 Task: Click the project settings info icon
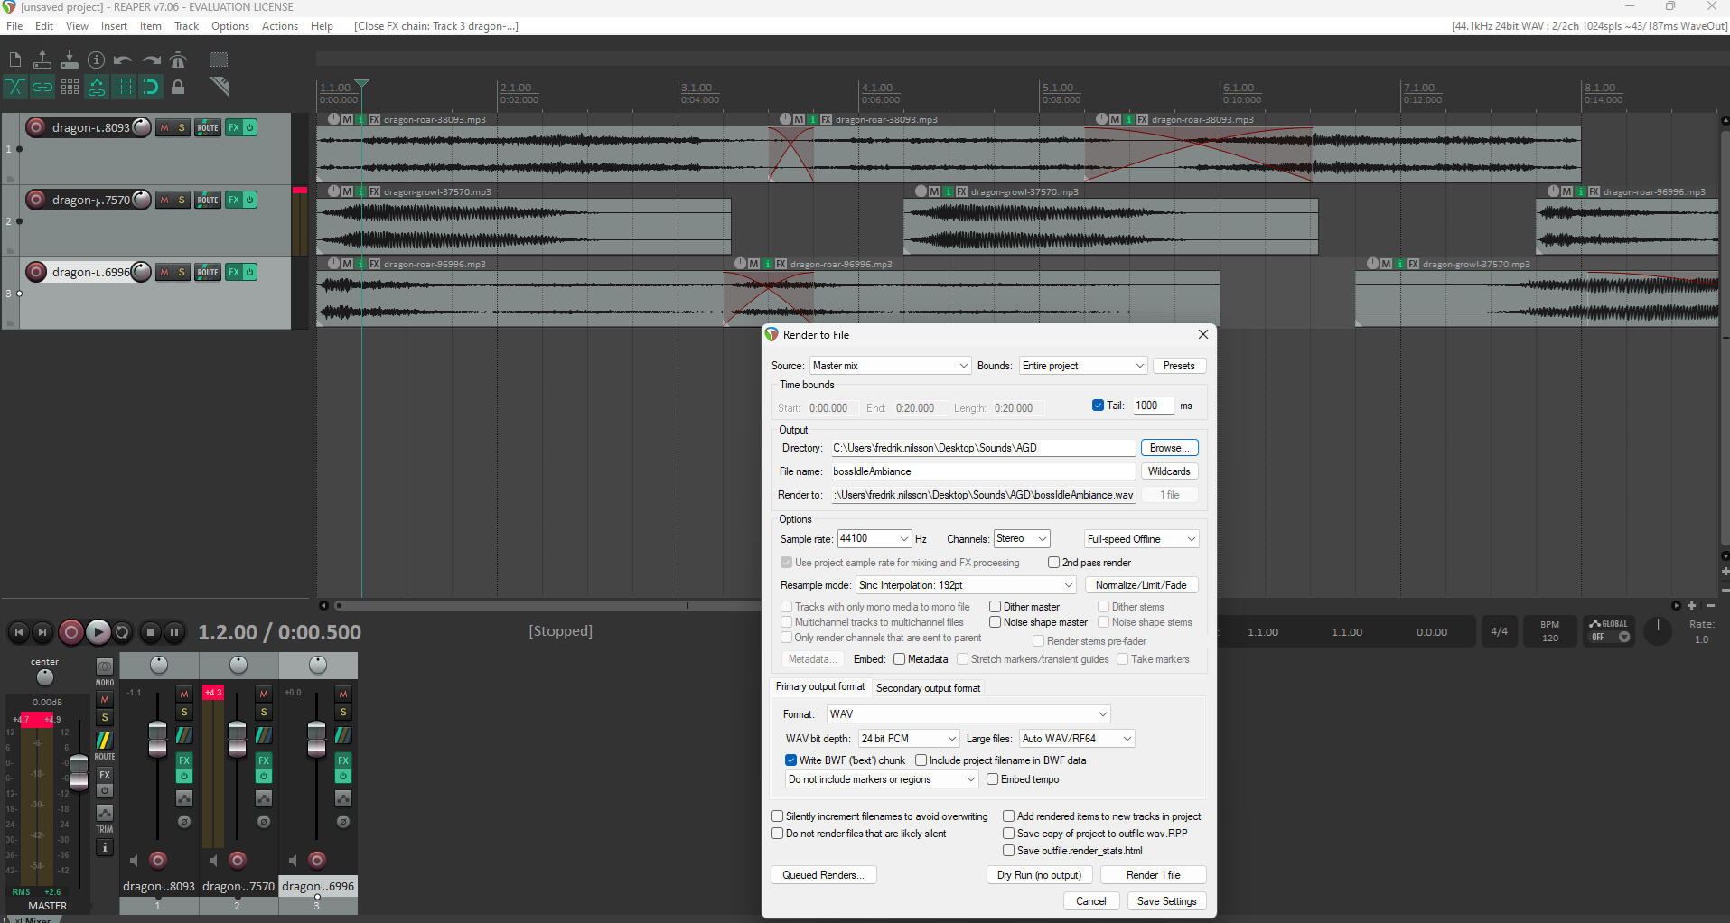pos(96,61)
